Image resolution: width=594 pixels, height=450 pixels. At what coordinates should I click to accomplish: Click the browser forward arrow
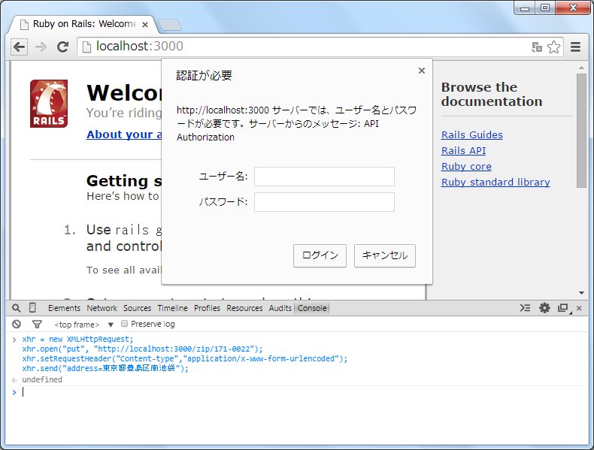pos(41,47)
